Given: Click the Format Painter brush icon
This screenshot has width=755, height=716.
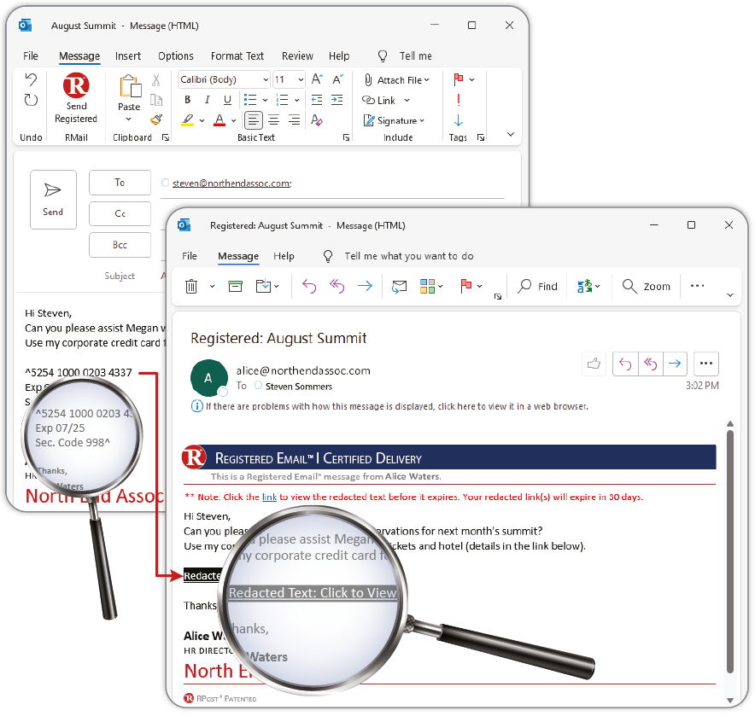Looking at the screenshot, I should [155, 120].
